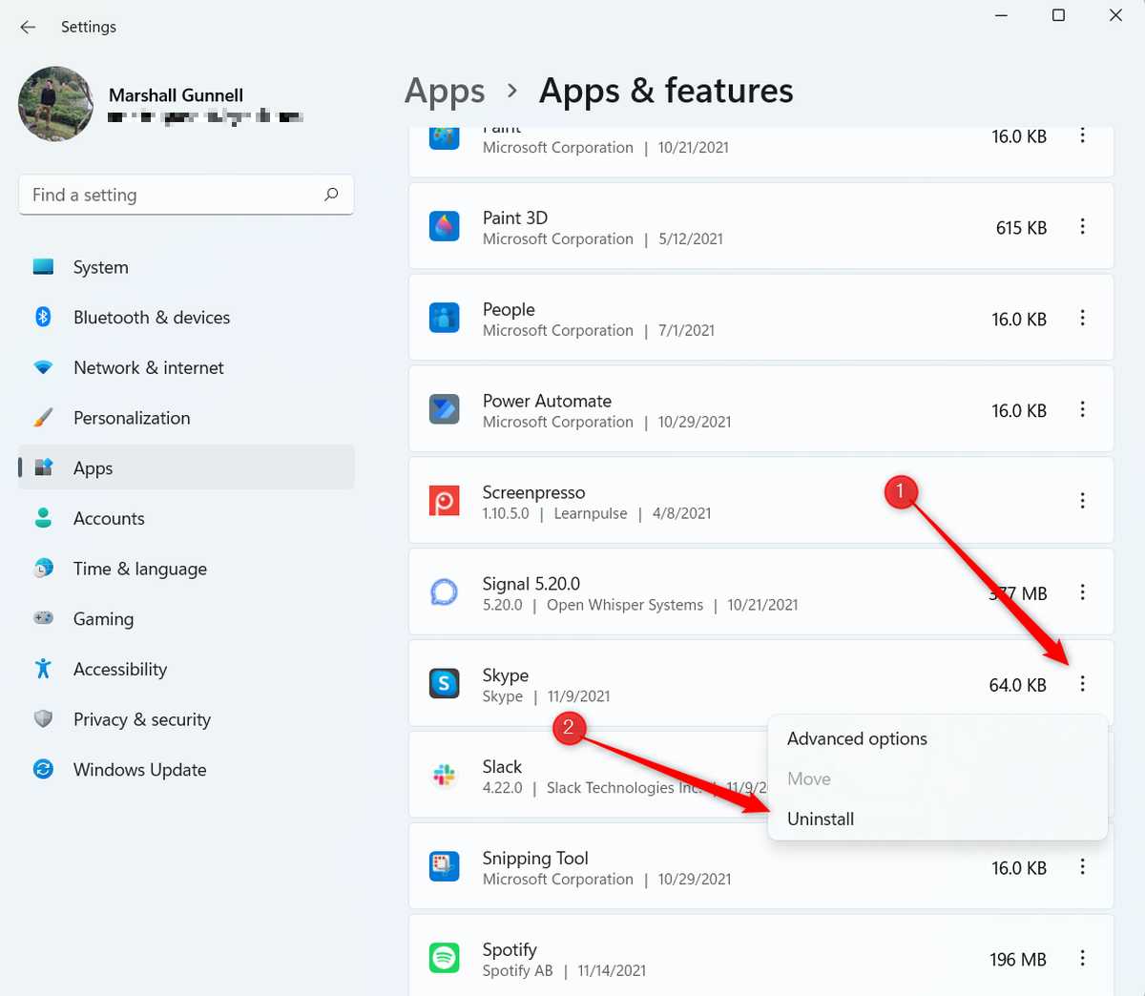Open the Apps breadcrumb link

pyautogui.click(x=444, y=90)
